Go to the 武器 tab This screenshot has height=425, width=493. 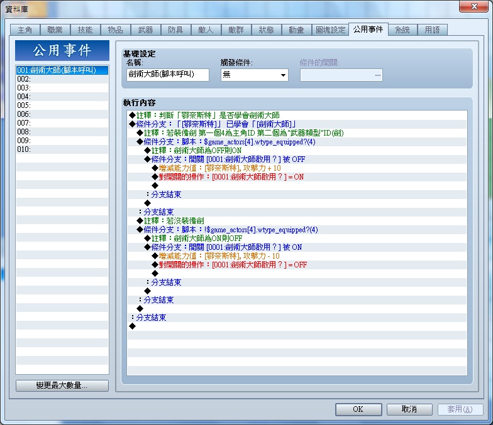pos(146,30)
